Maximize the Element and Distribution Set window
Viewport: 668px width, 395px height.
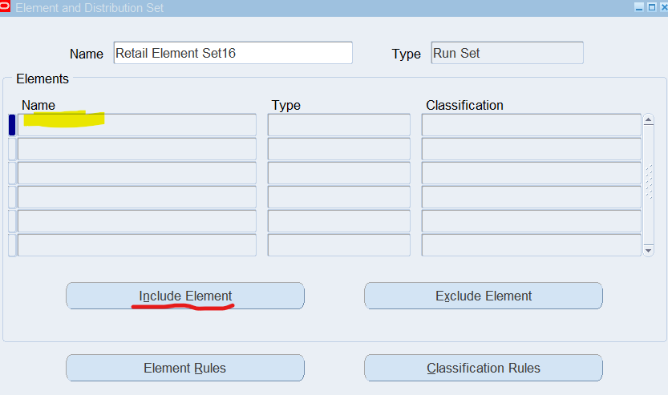click(650, 7)
